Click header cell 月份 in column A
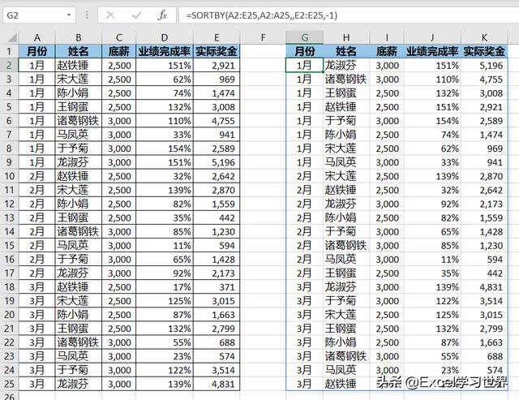The image size is (519, 400). point(37,51)
